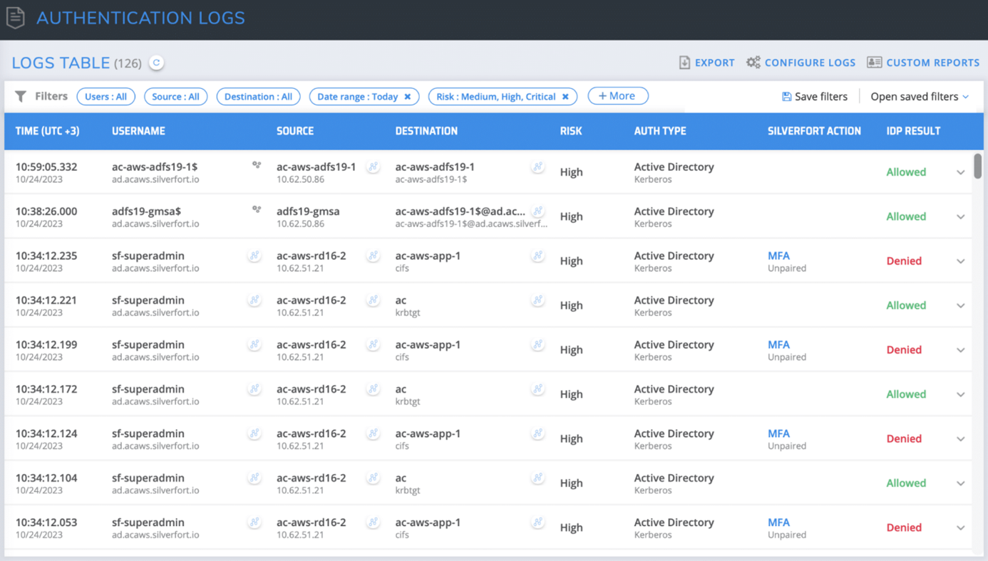Screen dimensions: 988x561
Task: Click destination icon in 10:34:12.053 row
Action: [x=537, y=522]
